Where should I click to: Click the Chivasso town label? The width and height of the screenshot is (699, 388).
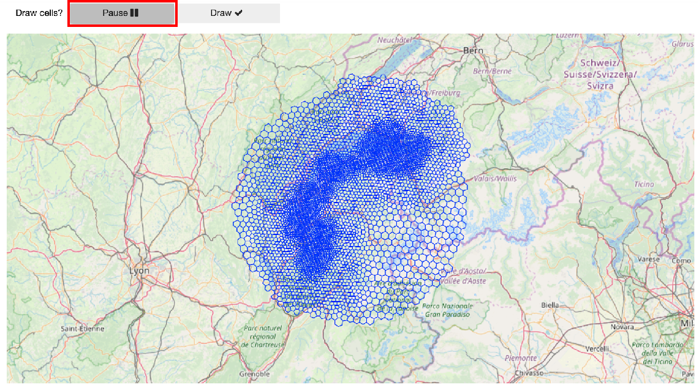[529, 373]
